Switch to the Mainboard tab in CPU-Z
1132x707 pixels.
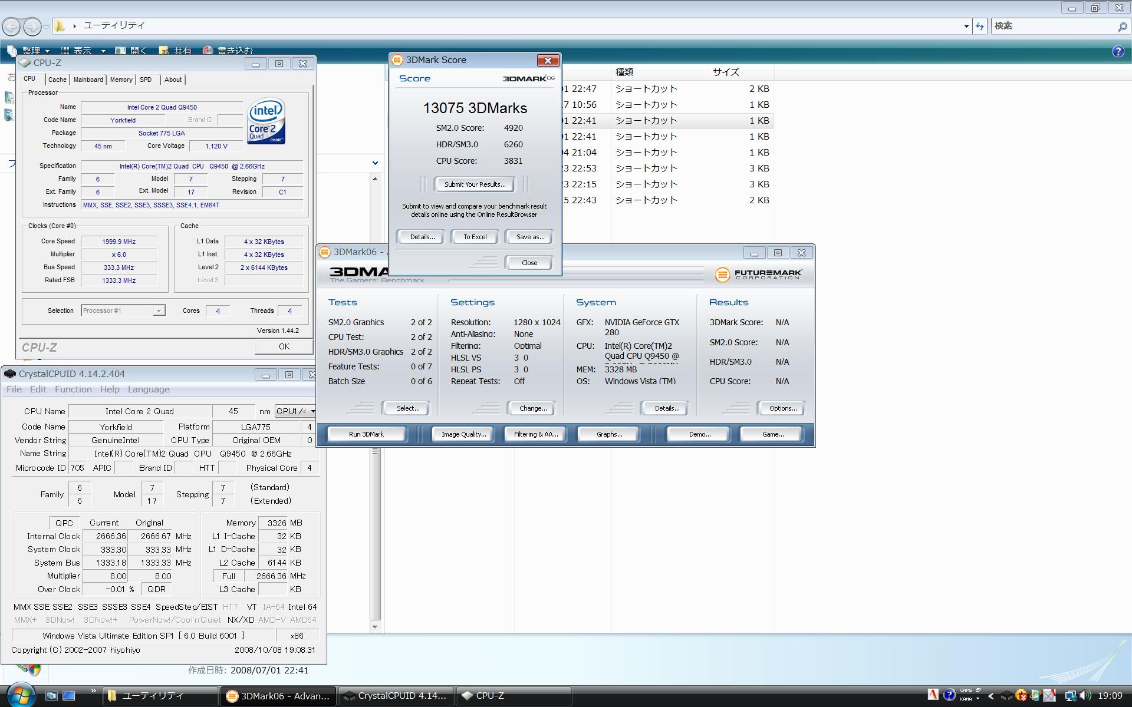pos(88,80)
